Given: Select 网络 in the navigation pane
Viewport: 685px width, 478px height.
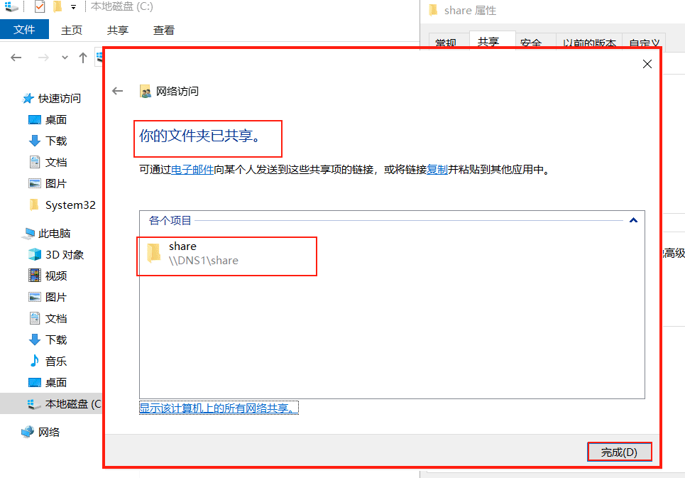Looking at the screenshot, I should click(x=48, y=433).
